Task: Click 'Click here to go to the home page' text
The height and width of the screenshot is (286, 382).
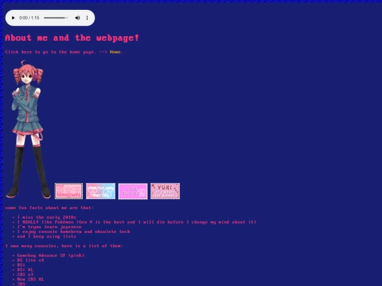Action: click(50, 52)
